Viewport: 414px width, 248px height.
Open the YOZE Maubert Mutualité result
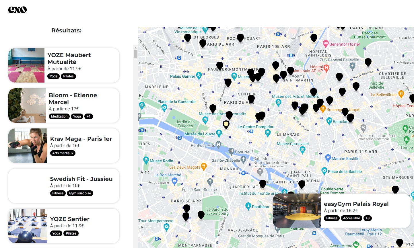point(64,65)
